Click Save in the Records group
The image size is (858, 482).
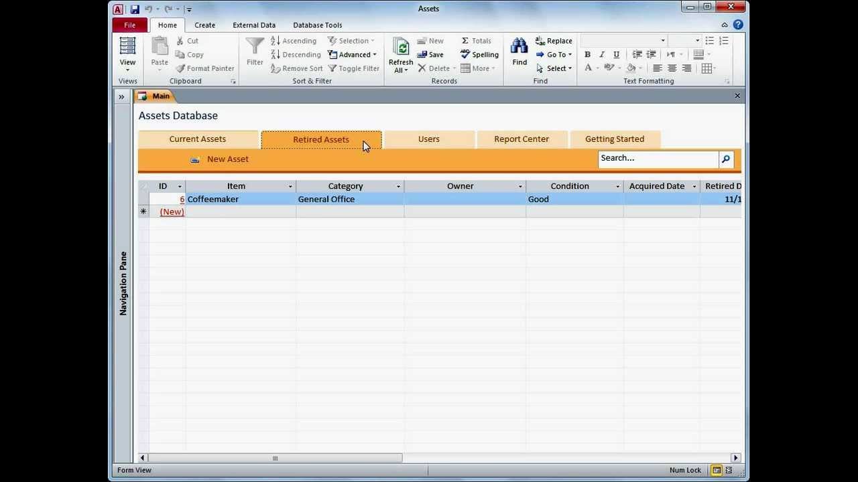tap(430, 55)
